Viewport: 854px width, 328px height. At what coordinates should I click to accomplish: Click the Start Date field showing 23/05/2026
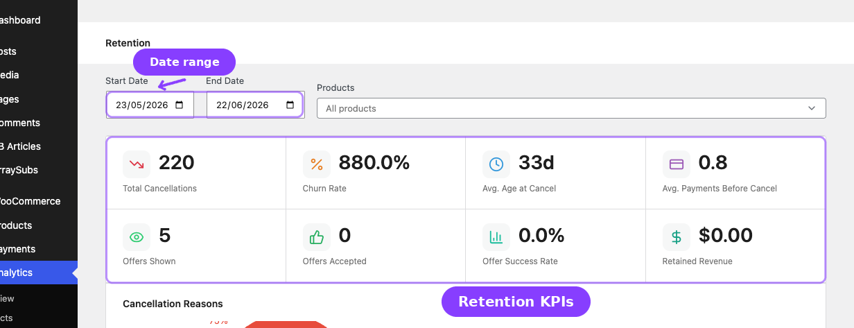coord(150,105)
